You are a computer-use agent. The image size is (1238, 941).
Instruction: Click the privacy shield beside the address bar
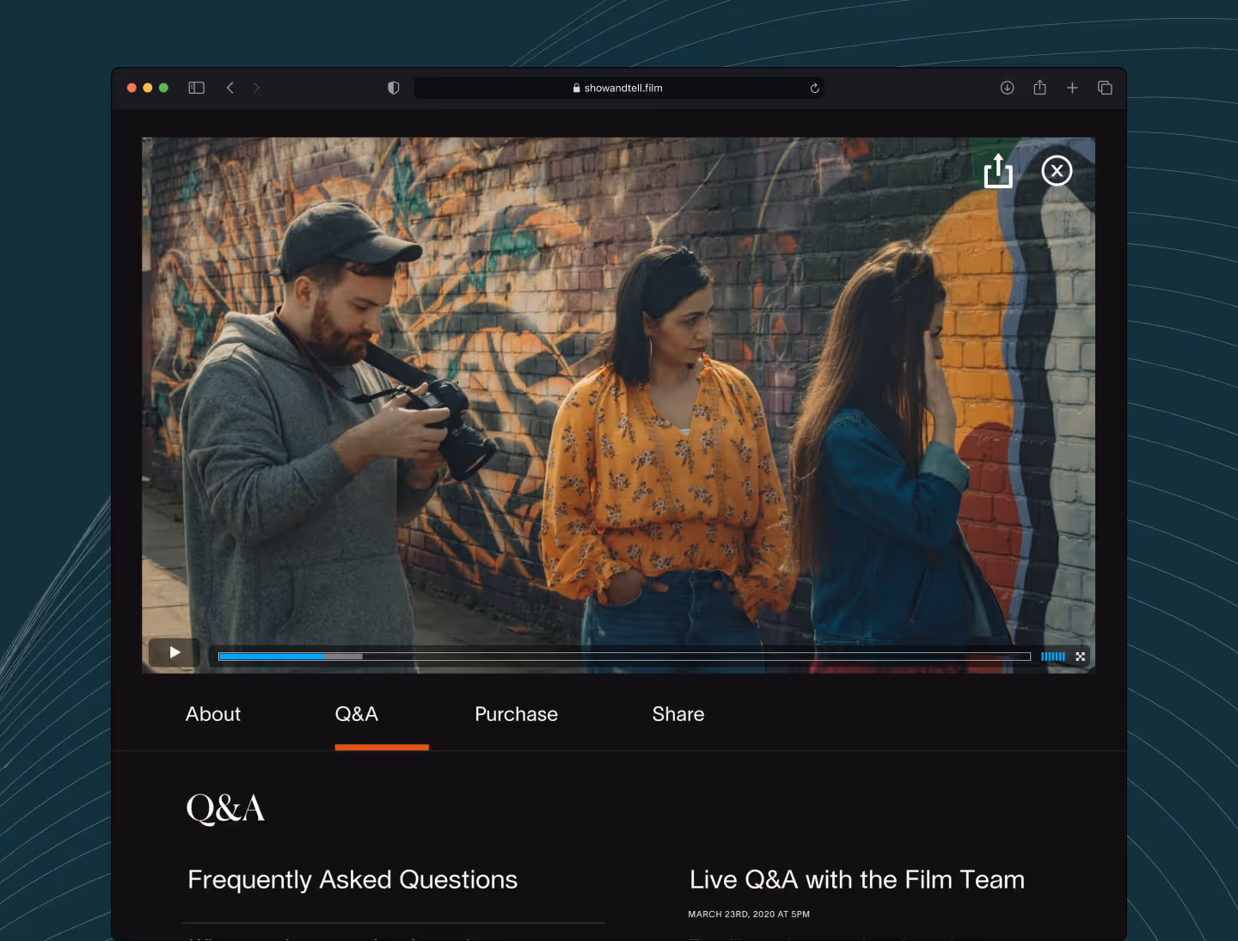(x=393, y=87)
